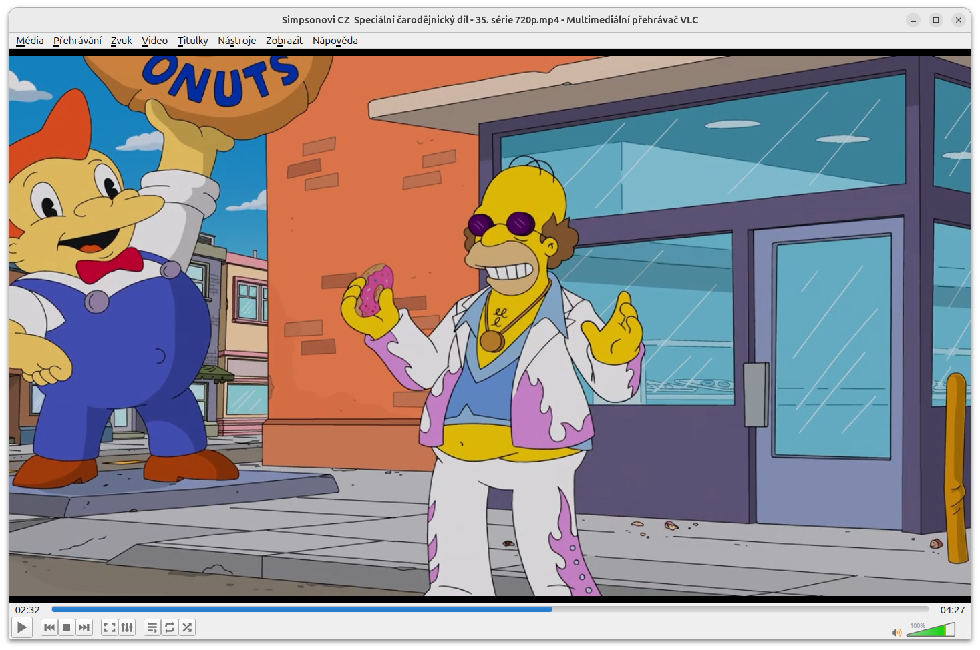Open extended settings and effects
980x650 pixels.
127,627
